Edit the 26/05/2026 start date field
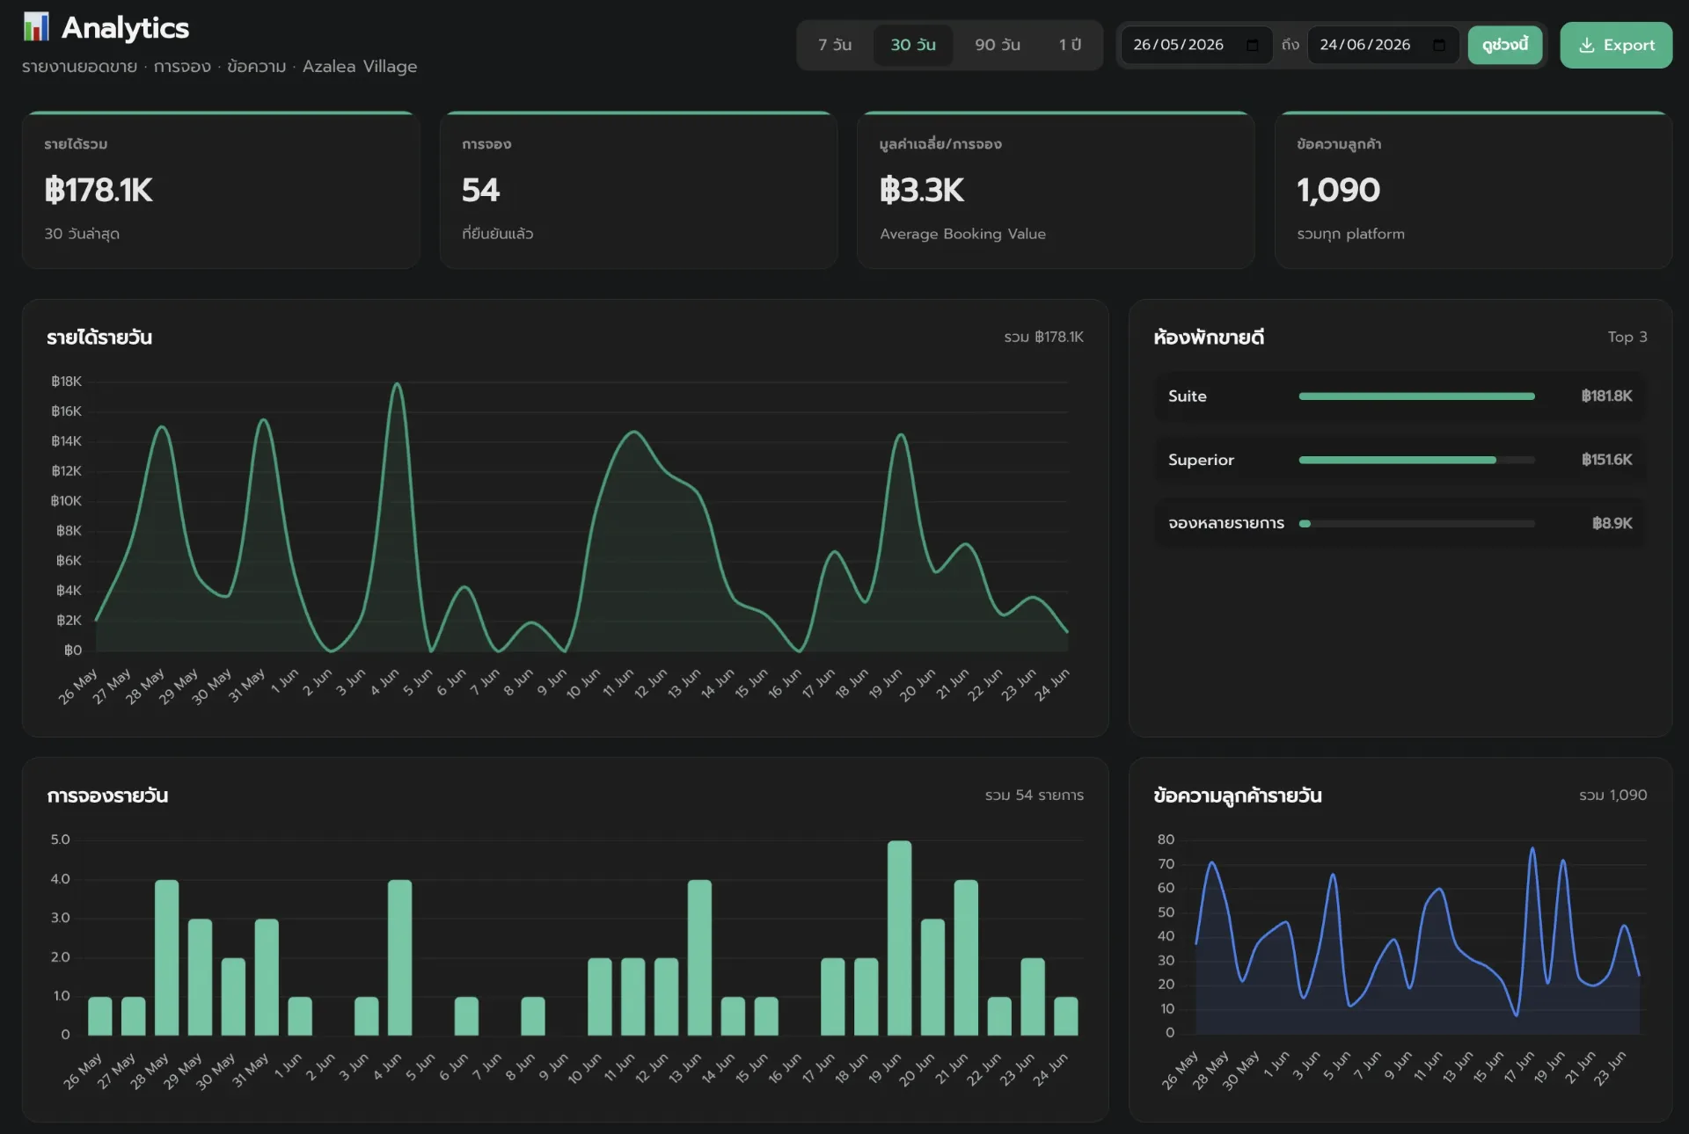 [1196, 45]
